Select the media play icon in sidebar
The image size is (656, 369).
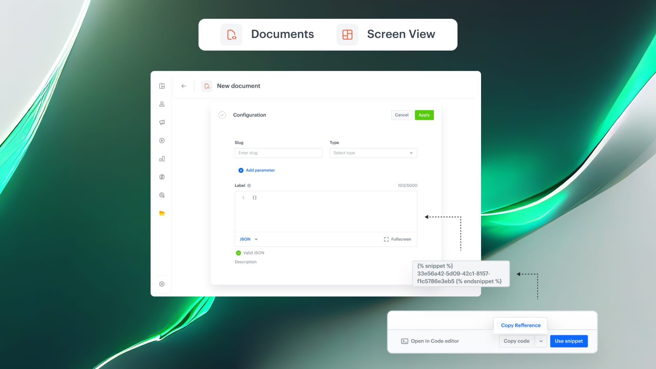tap(162, 140)
